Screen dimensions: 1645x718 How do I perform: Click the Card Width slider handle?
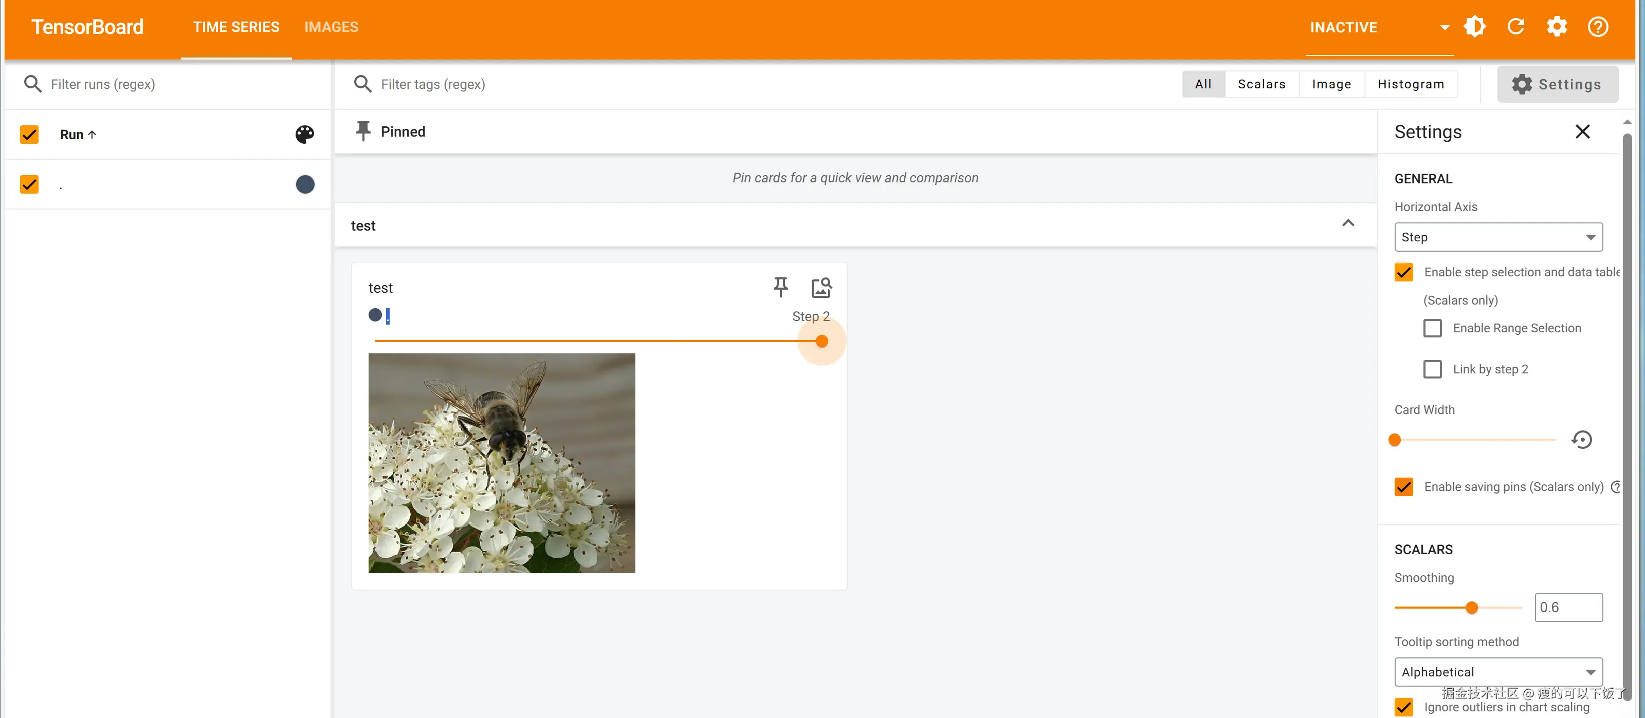[1395, 440]
